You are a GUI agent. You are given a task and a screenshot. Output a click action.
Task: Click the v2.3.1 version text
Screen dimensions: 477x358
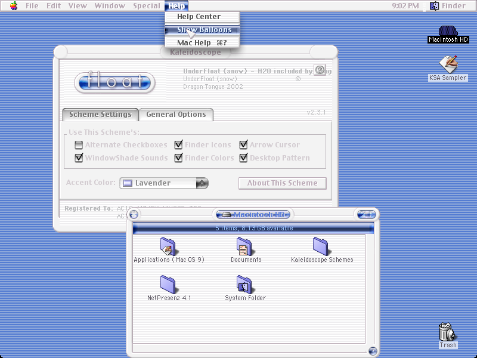coord(316,112)
